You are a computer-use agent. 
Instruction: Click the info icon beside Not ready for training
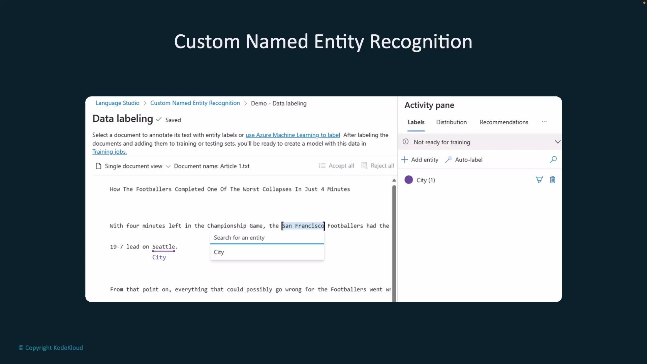[x=405, y=142]
